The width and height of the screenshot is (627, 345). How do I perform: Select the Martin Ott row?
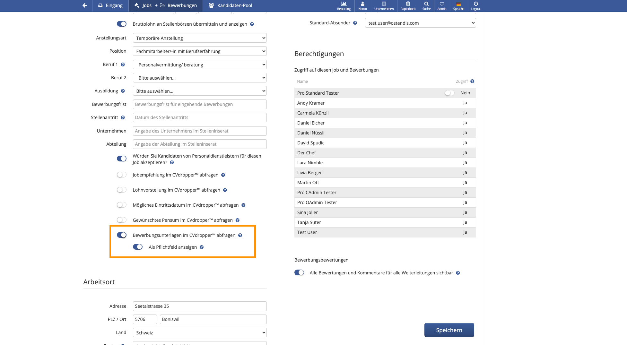tap(385, 183)
